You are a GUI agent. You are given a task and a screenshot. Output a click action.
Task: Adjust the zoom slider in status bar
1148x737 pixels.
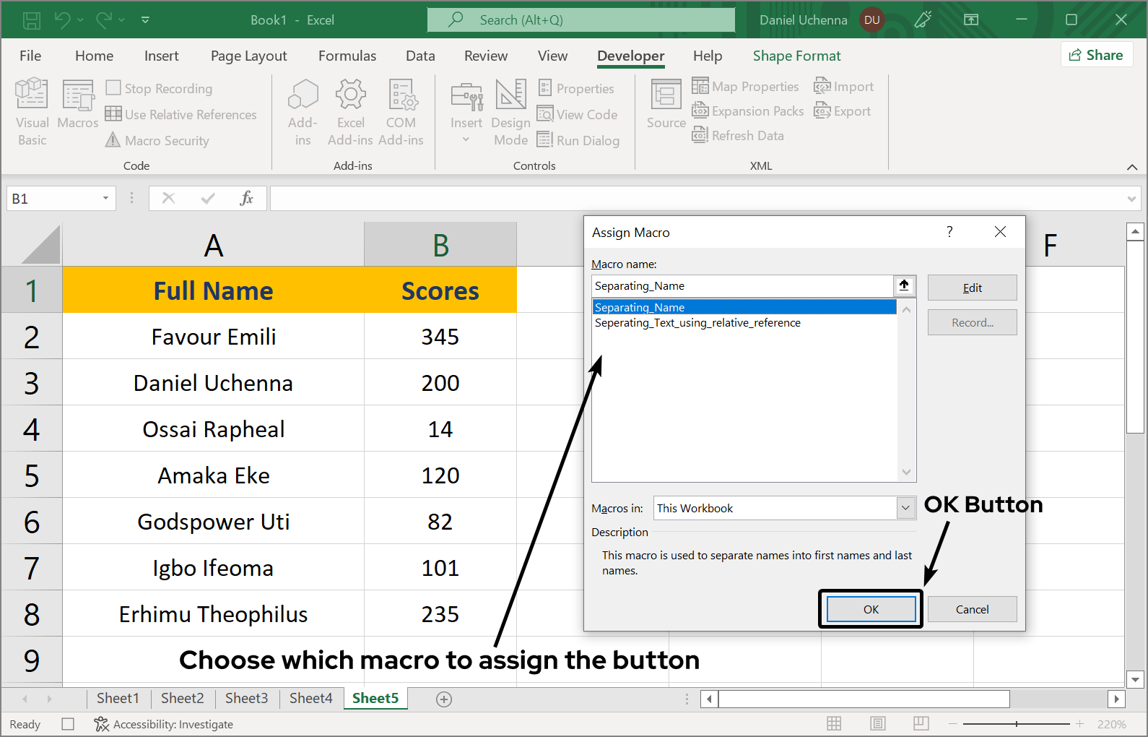click(1017, 724)
